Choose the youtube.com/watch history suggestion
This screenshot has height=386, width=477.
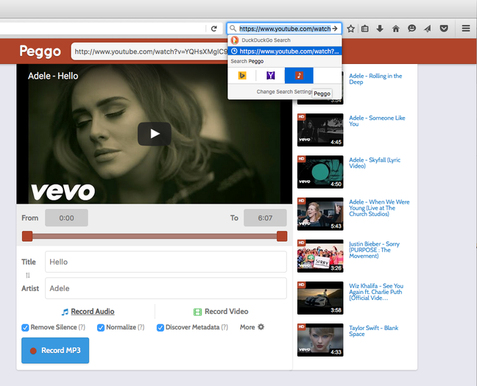(x=285, y=51)
